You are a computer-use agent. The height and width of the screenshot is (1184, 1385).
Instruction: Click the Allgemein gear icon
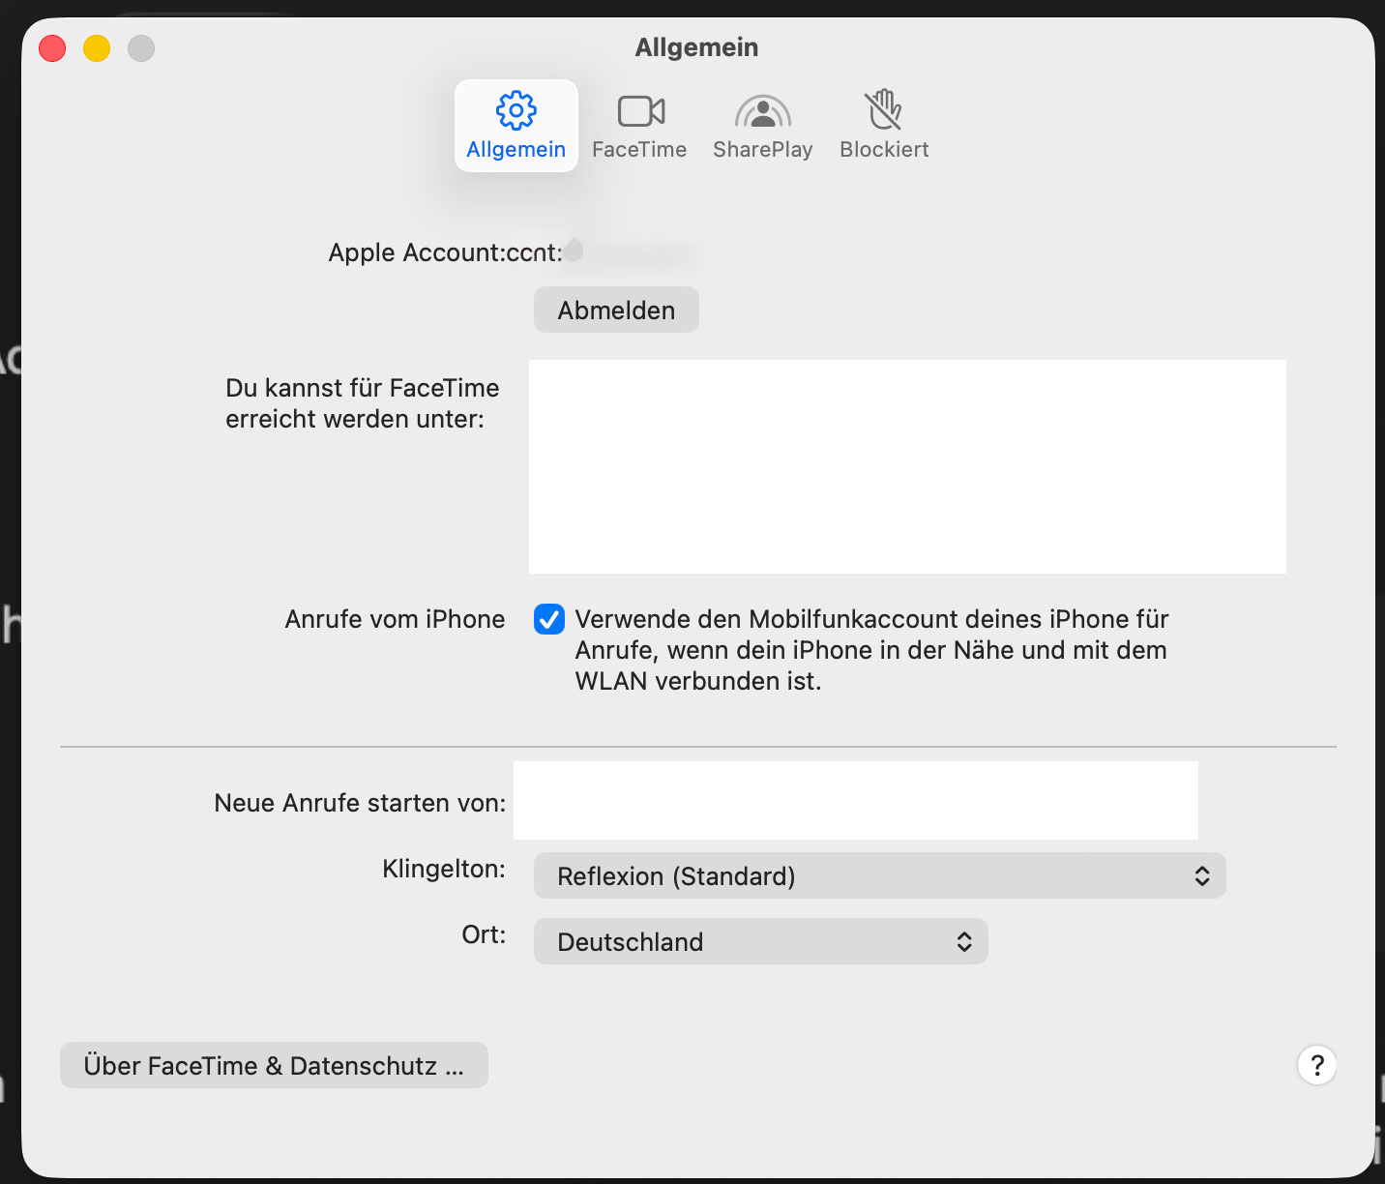(516, 110)
